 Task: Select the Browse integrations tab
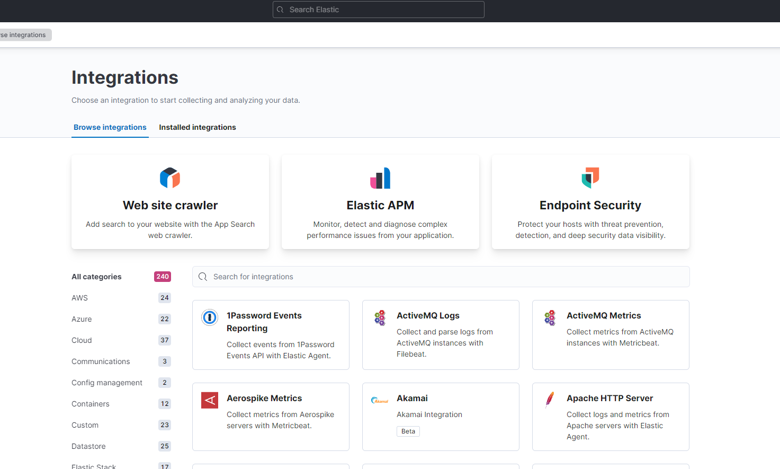point(110,127)
